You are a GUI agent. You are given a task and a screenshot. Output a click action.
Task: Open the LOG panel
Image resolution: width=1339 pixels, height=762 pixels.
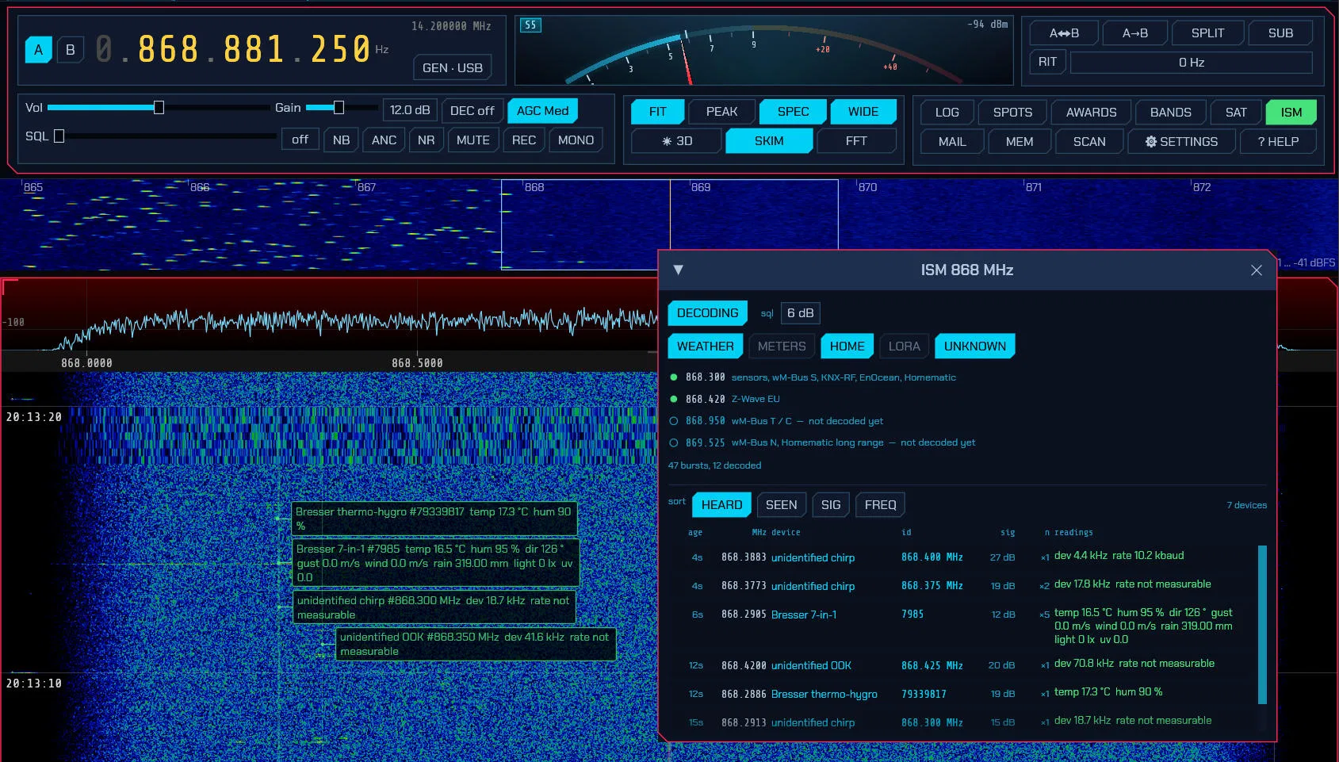tap(947, 113)
